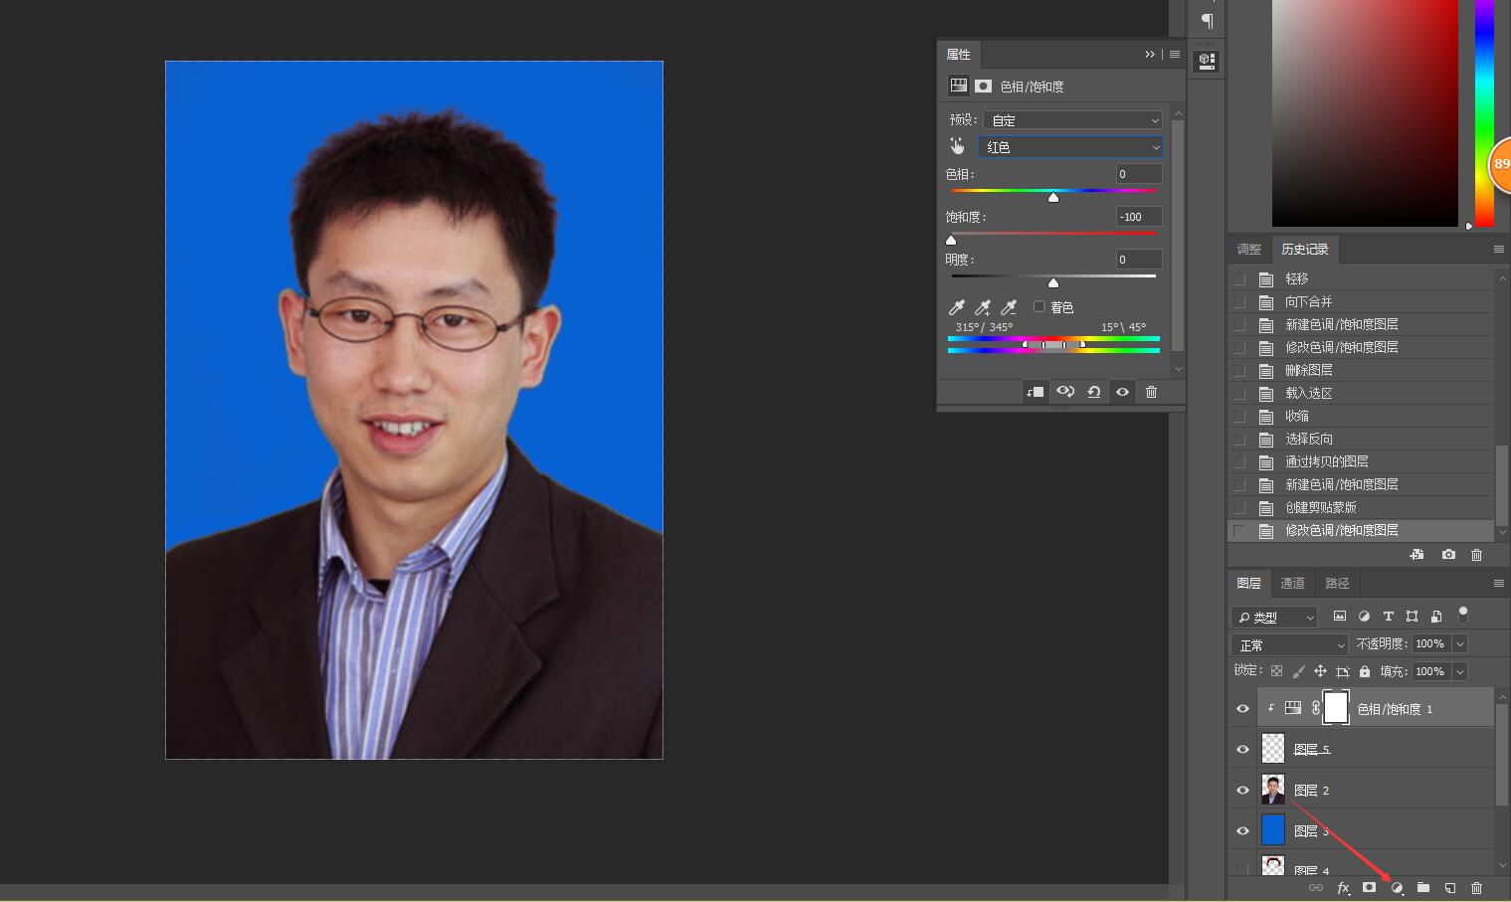Screen dimensions: 1511x902
Task: Open the 红色 channel dropdown
Action: (1070, 146)
